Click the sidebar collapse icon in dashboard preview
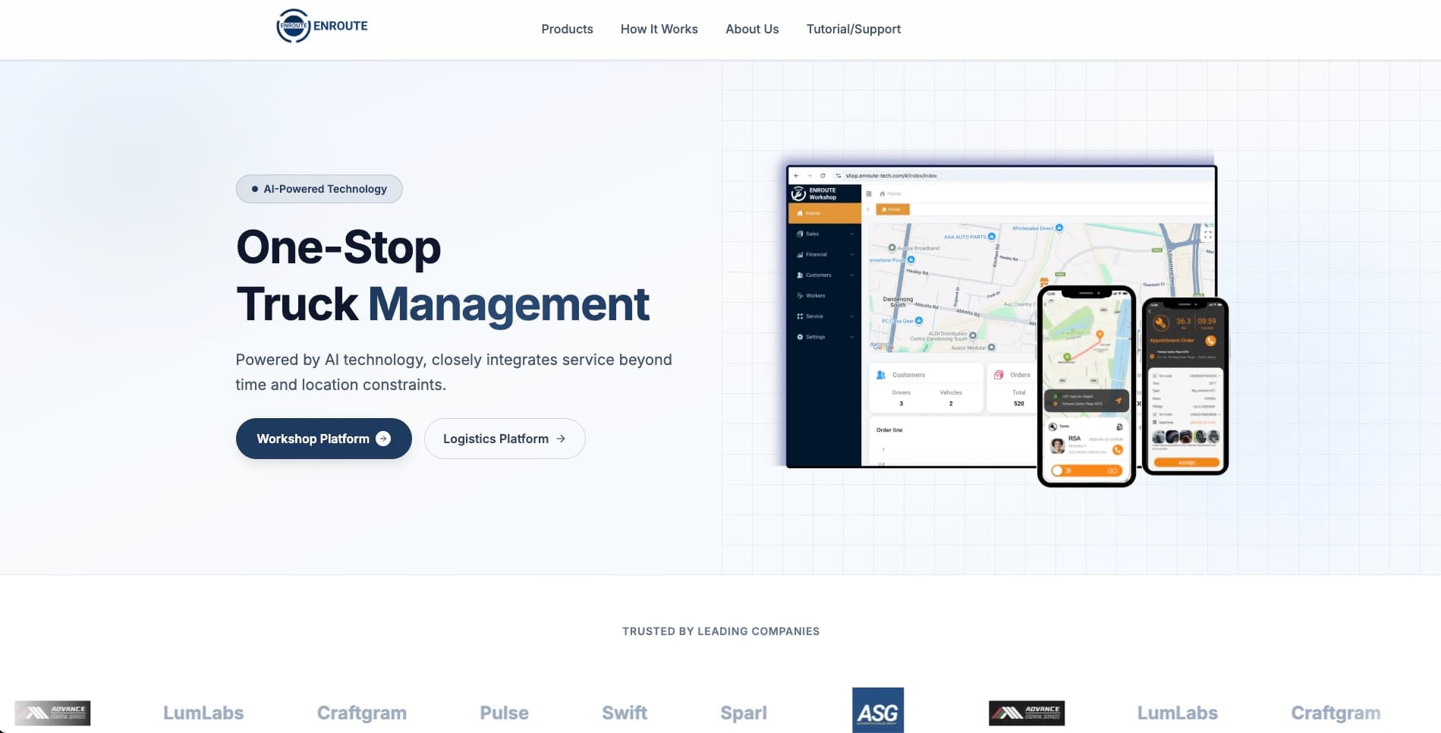Viewport: 1441px width, 733px height. pyautogui.click(x=869, y=193)
